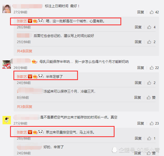Like the vacuum question comment with 23 likes
The width and height of the screenshot is (164, 156).
tap(151, 123)
